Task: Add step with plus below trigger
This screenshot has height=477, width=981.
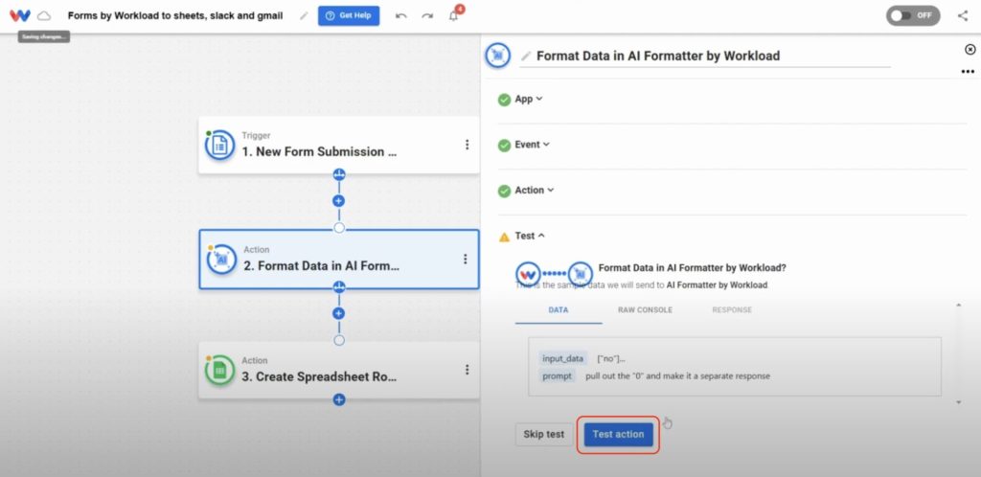Action: (339, 201)
